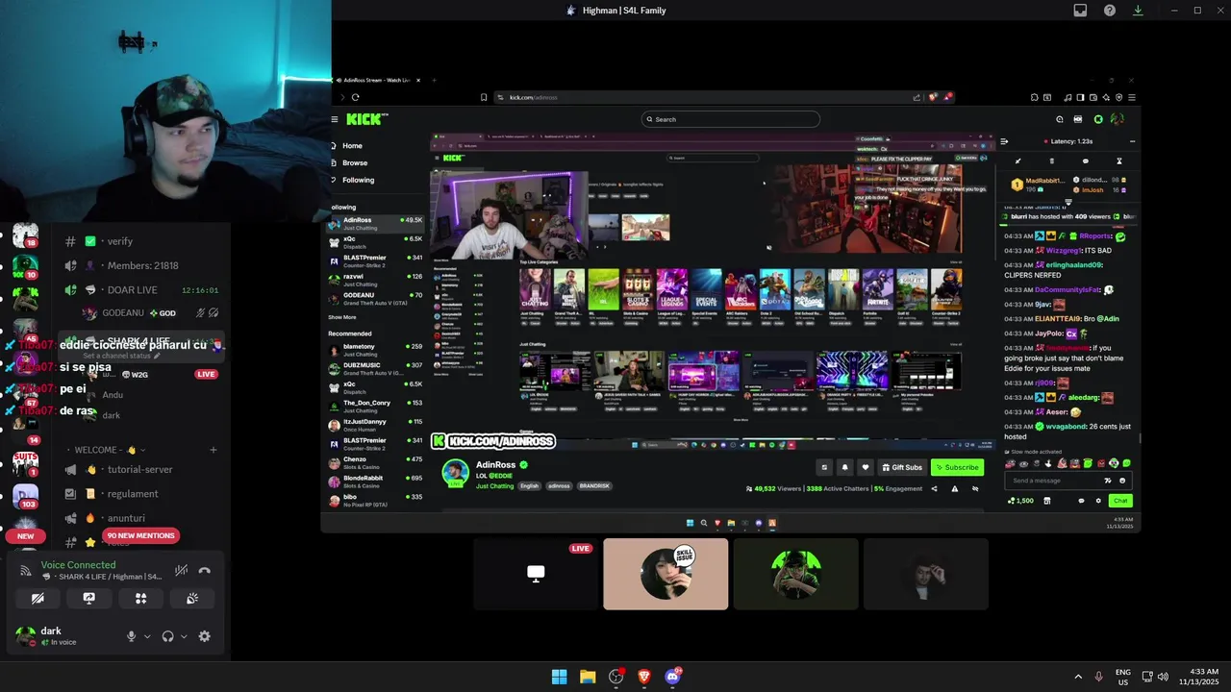Open server icon with 103 badge
Viewport: 1231px width, 692px height.
coord(25,495)
